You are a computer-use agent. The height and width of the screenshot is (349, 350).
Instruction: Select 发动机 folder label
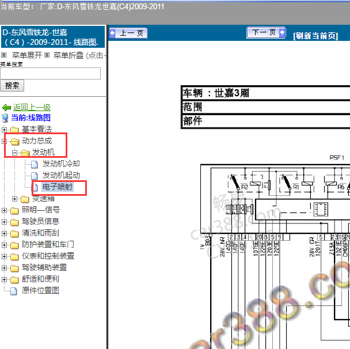click(x=44, y=152)
